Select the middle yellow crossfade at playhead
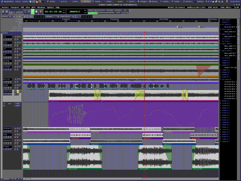This screenshot has width=241, height=181. click(139, 95)
